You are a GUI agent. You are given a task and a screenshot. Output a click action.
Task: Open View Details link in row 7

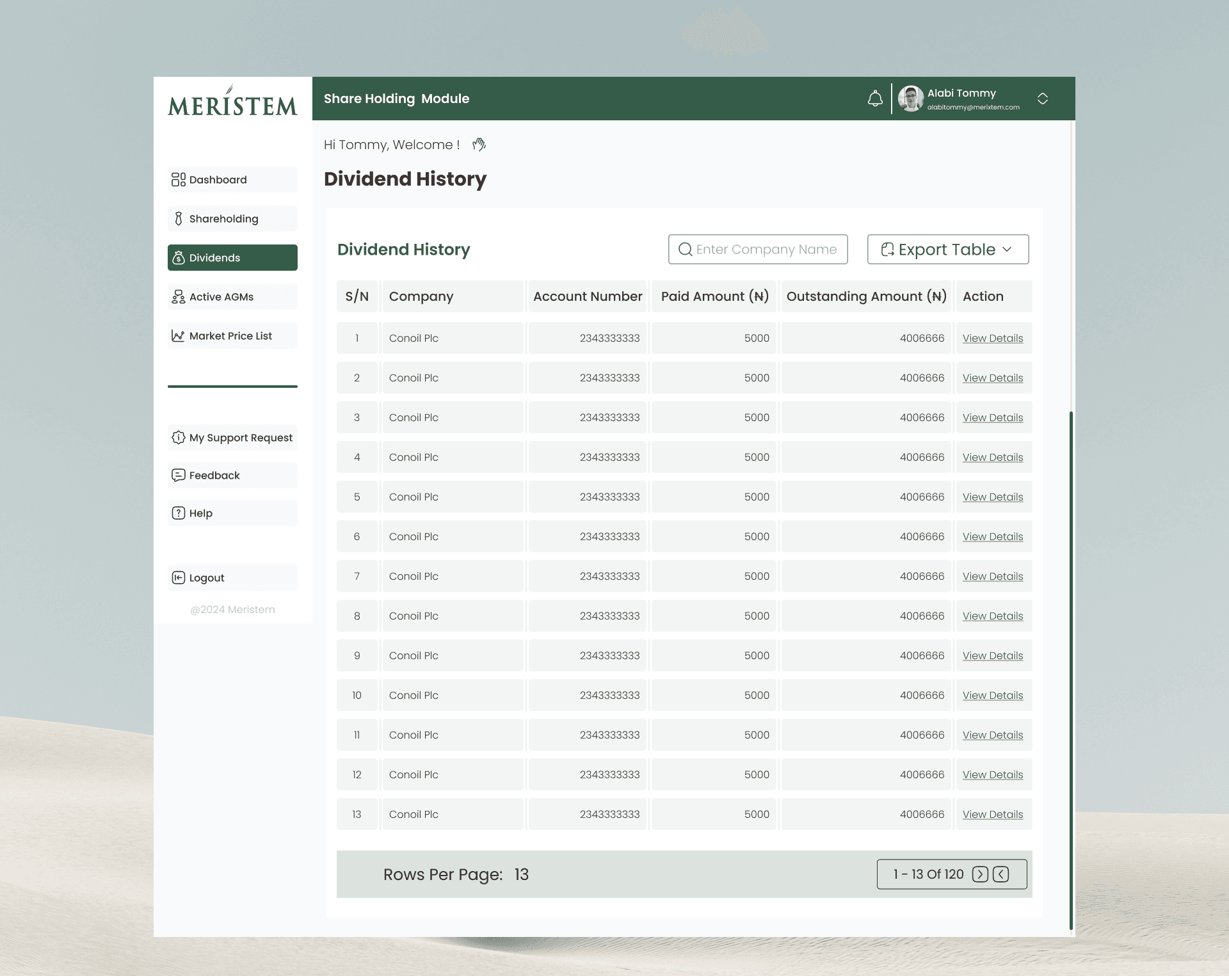point(992,577)
